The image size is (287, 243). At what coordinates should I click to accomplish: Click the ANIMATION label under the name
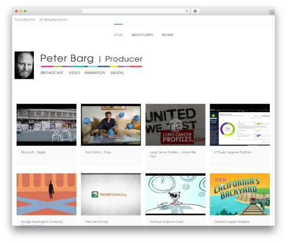pyautogui.click(x=95, y=73)
